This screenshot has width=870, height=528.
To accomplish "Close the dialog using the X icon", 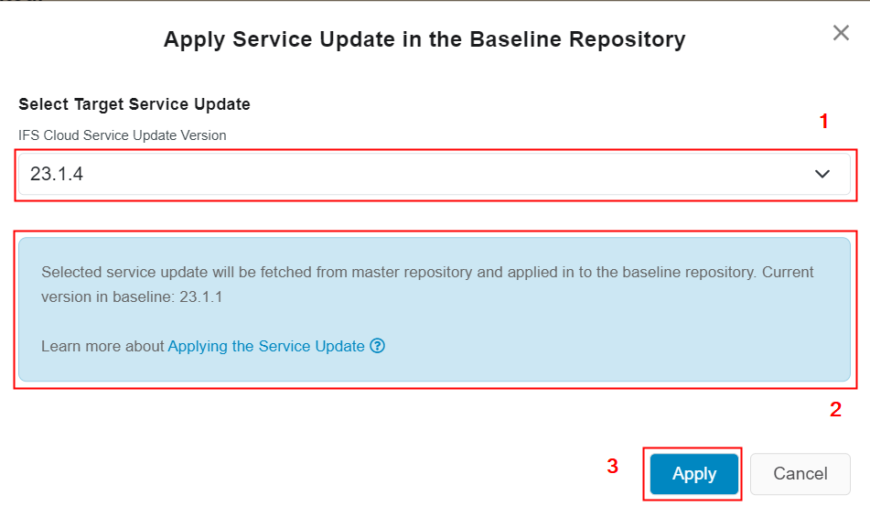I will [x=841, y=33].
